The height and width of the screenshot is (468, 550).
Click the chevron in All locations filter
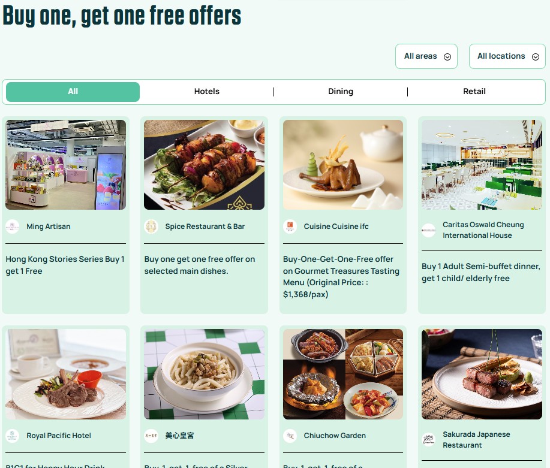point(535,57)
